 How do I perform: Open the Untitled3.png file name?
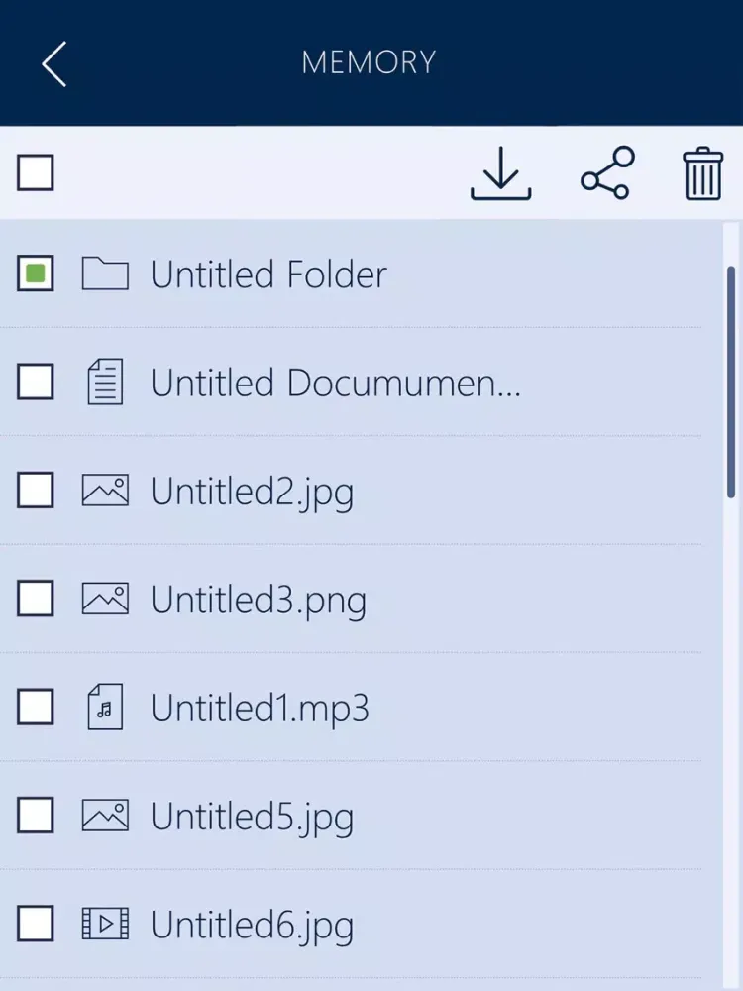pos(259,601)
